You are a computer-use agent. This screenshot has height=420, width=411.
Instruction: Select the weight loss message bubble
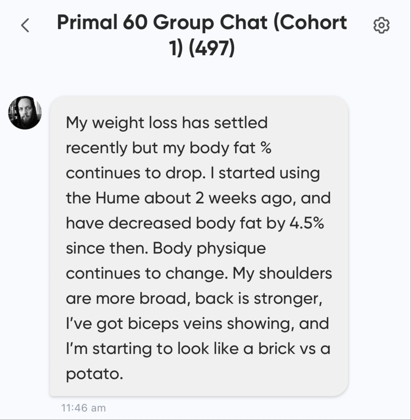(x=199, y=246)
